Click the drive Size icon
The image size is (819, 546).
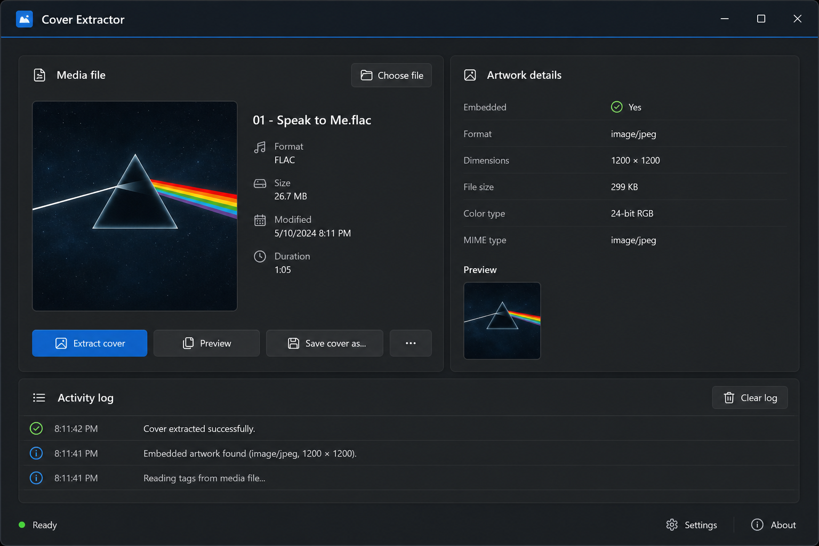[260, 183]
